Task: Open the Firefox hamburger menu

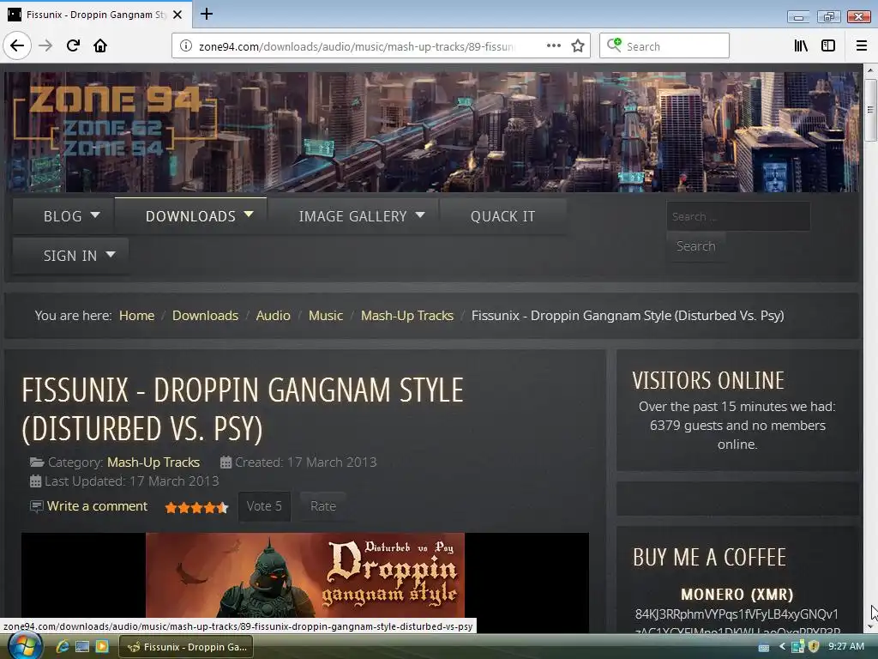Action: (x=862, y=46)
